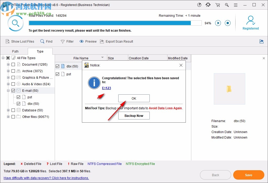Click the Back button
The image size is (268, 183).
pyautogui.click(x=215, y=175)
